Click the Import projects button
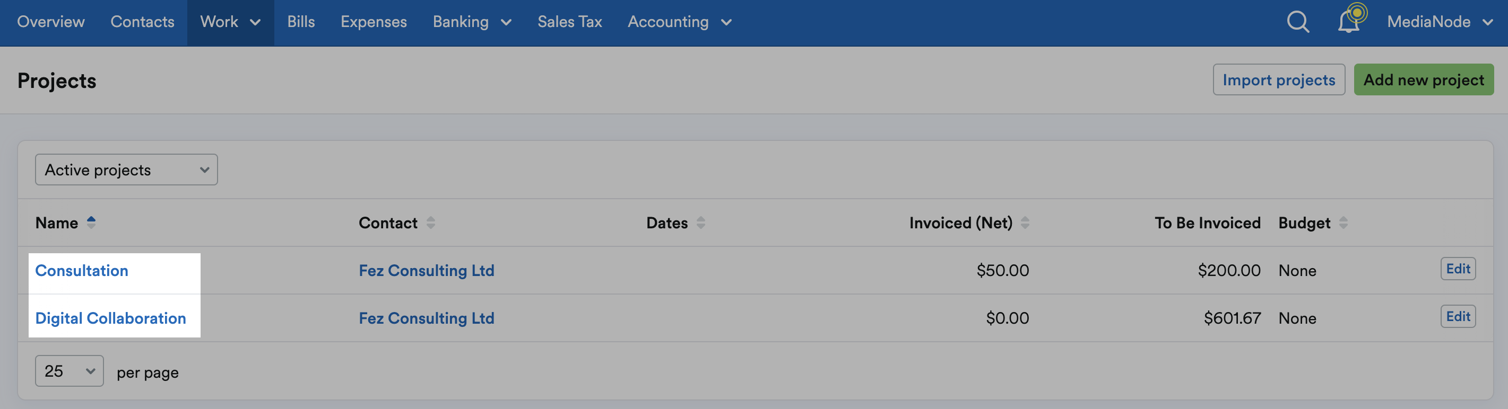 pos(1279,79)
